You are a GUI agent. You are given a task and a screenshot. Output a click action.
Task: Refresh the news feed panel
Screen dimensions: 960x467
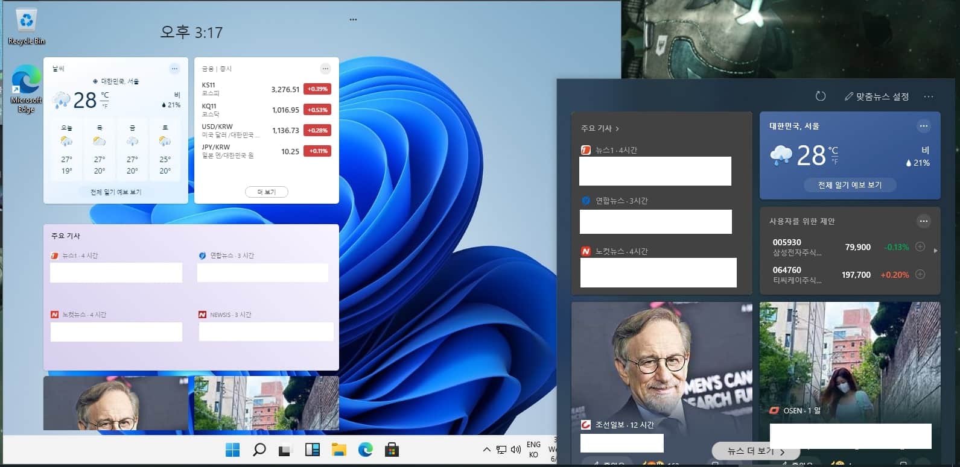[820, 96]
